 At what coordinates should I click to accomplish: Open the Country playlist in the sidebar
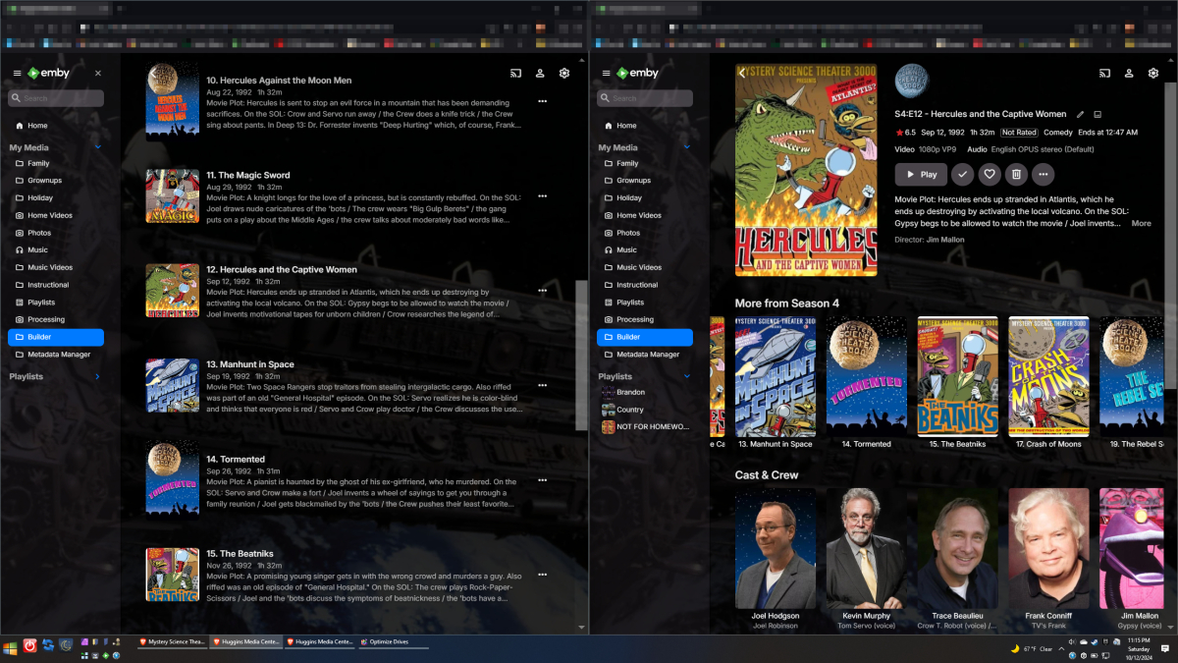[629, 410]
